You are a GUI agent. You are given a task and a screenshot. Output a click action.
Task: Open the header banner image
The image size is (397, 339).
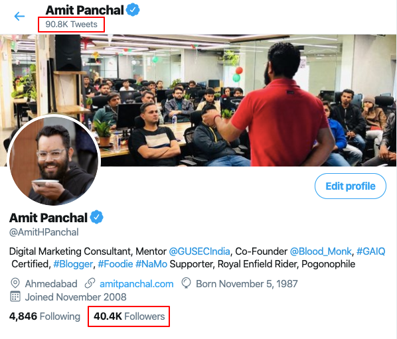coord(198,100)
